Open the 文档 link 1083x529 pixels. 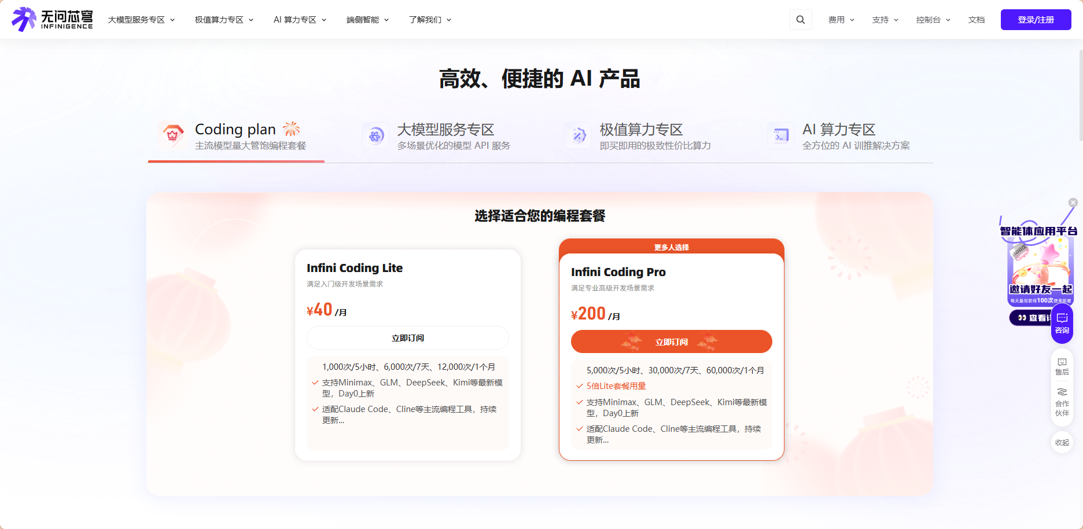pyautogui.click(x=977, y=20)
